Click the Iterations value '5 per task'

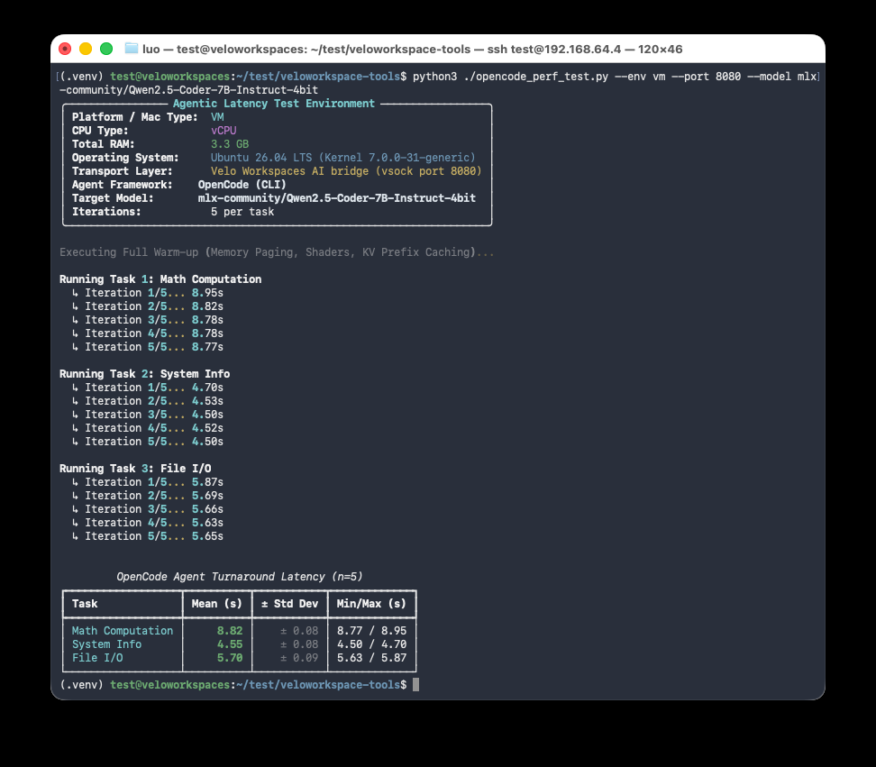pos(242,212)
